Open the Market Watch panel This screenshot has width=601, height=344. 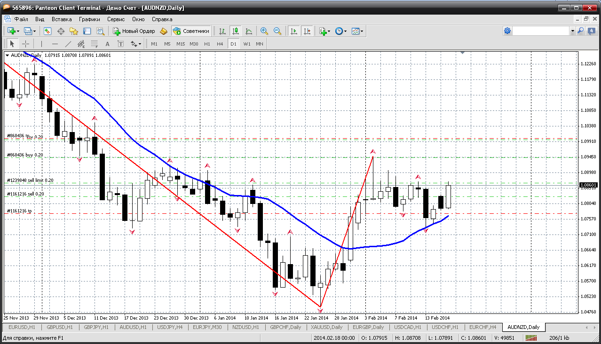point(47,31)
